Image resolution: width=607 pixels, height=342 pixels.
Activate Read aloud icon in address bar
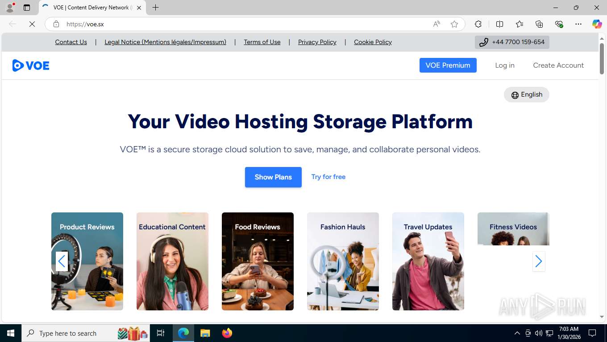tap(437, 24)
